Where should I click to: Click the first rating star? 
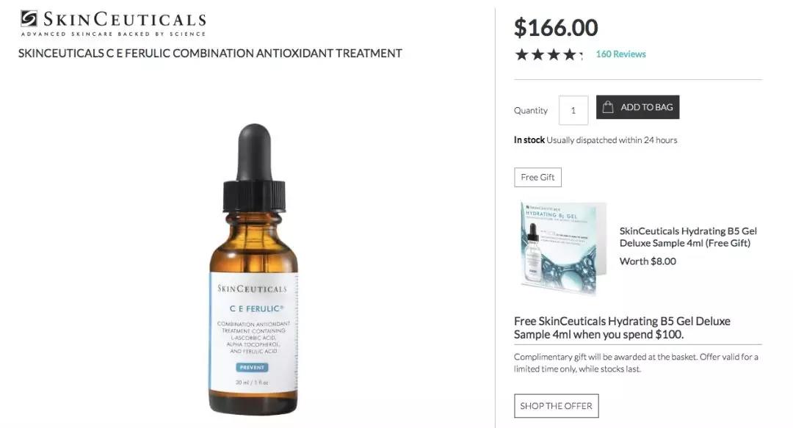point(521,54)
